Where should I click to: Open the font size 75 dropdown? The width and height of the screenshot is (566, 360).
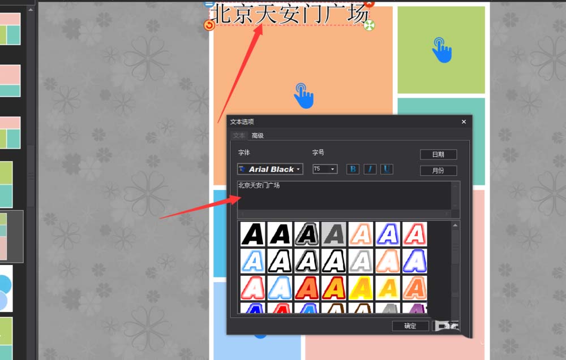pyautogui.click(x=325, y=168)
